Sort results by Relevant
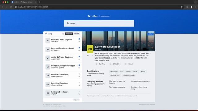The image size is (198, 111). point(69,34)
